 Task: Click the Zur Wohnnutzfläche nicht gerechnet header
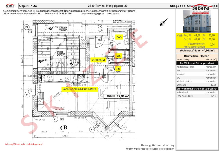coord(197,88)
